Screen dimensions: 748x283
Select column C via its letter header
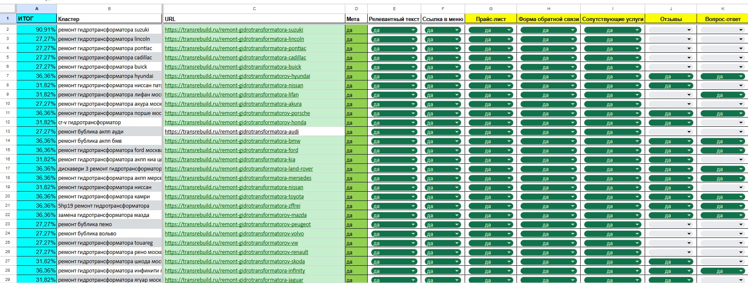[254, 8]
